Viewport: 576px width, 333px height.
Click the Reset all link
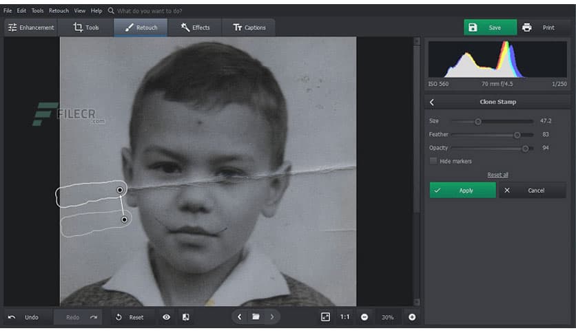click(x=497, y=175)
